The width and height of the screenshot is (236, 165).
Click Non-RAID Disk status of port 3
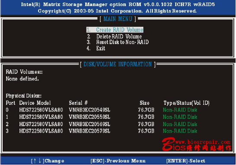point(180,131)
